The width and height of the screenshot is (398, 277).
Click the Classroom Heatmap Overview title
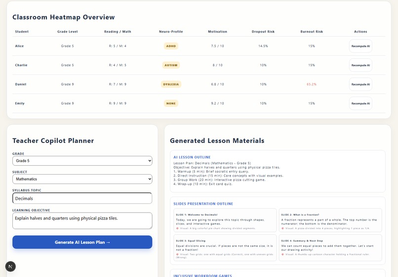click(x=64, y=17)
